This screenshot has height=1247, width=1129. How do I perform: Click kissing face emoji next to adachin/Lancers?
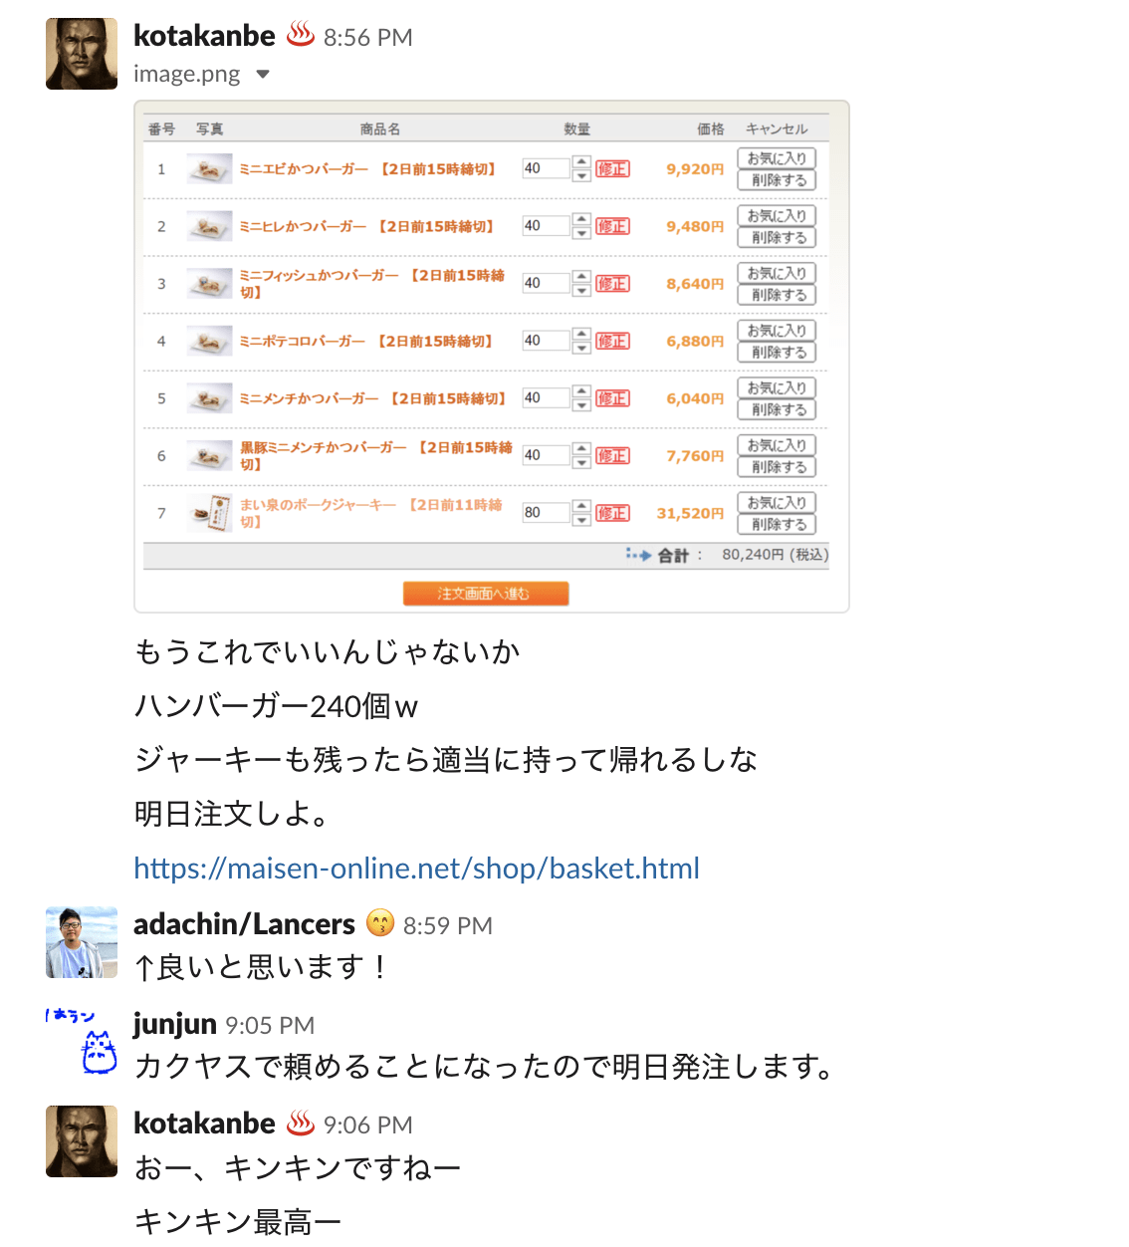click(380, 923)
